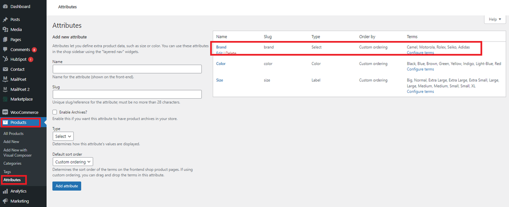
Task: Click the Comments bubble icon
Action: coord(5,50)
